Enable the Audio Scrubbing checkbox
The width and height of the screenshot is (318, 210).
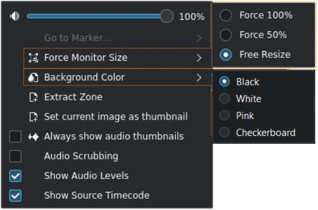coord(15,156)
